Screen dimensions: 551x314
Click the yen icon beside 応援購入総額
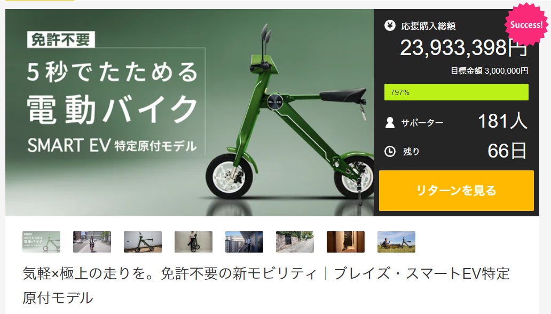coord(390,25)
